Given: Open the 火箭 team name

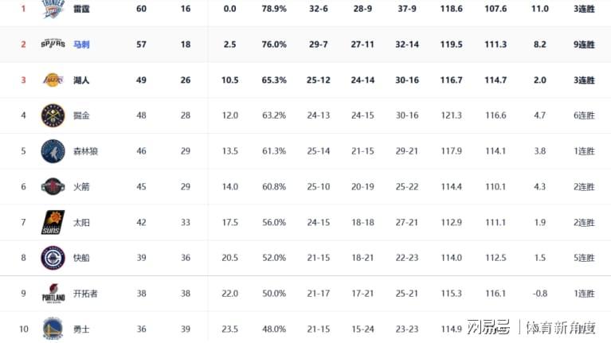Looking at the screenshot, I should coord(81,187).
